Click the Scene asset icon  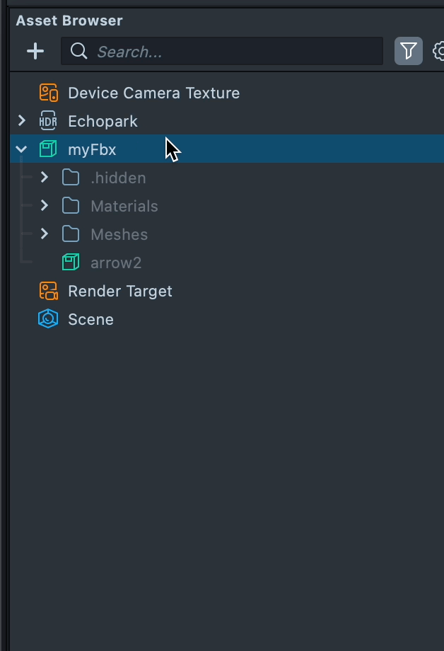(x=48, y=319)
